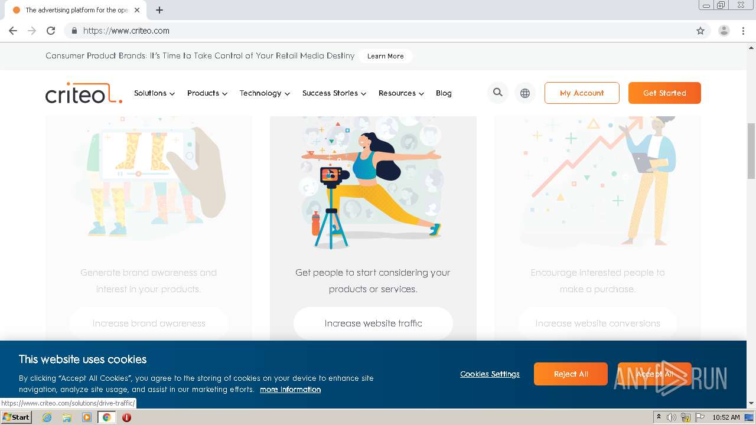Expand the Solutions menu

coord(154,93)
